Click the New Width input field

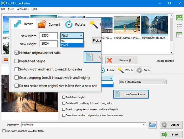[x=49, y=36]
